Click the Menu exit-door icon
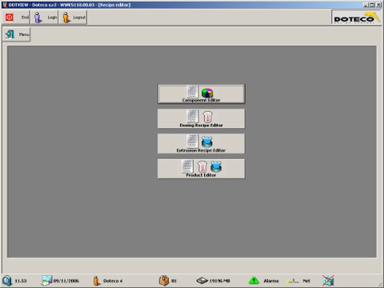This screenshot has height=288, width=384. tap(10, 34)
